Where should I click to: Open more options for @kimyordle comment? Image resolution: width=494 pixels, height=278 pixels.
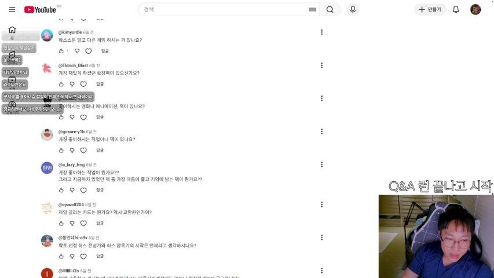coord(321,32)
